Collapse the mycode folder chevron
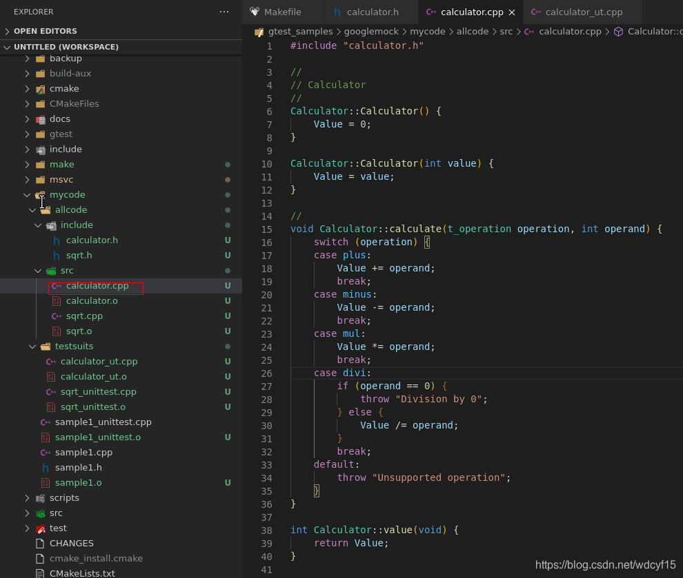Screen dimensions: 683x578 [28, 195]
